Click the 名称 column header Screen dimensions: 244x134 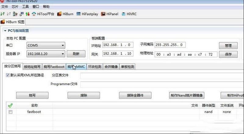coord(34,105)
